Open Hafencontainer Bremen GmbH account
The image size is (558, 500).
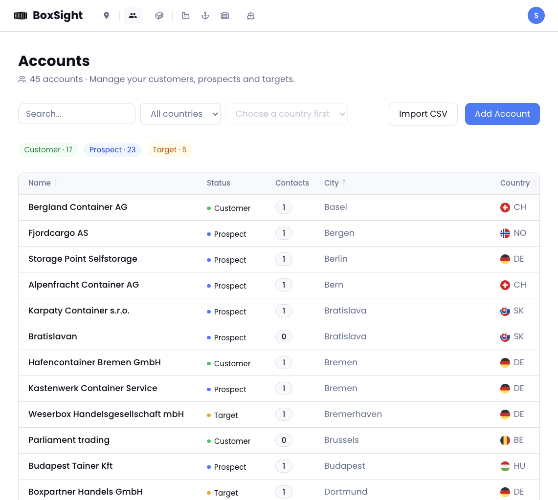tap(95, 362)
